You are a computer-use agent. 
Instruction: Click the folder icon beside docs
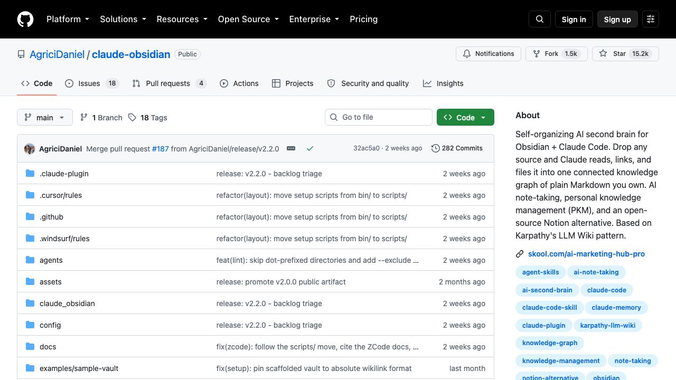coord(30,347)
